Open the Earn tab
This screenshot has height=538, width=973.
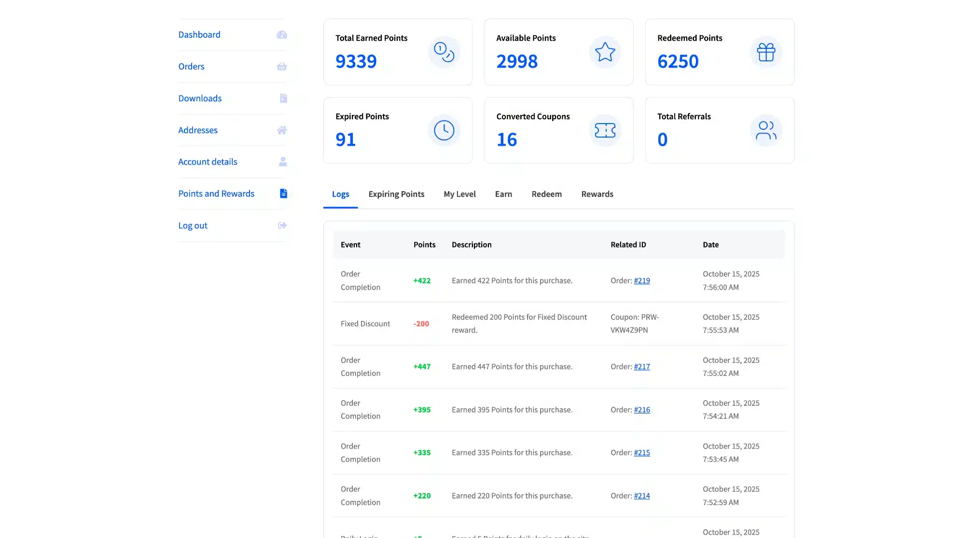point(503,194)
